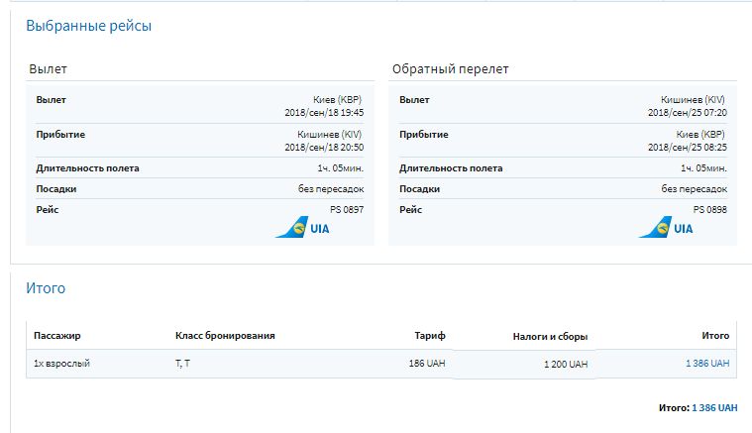This screenshot has width=752, height=433.
Task: Select outbound departure time 2018/сен/18 19:45
Action: pyautogui.click(x=323, y=112)
